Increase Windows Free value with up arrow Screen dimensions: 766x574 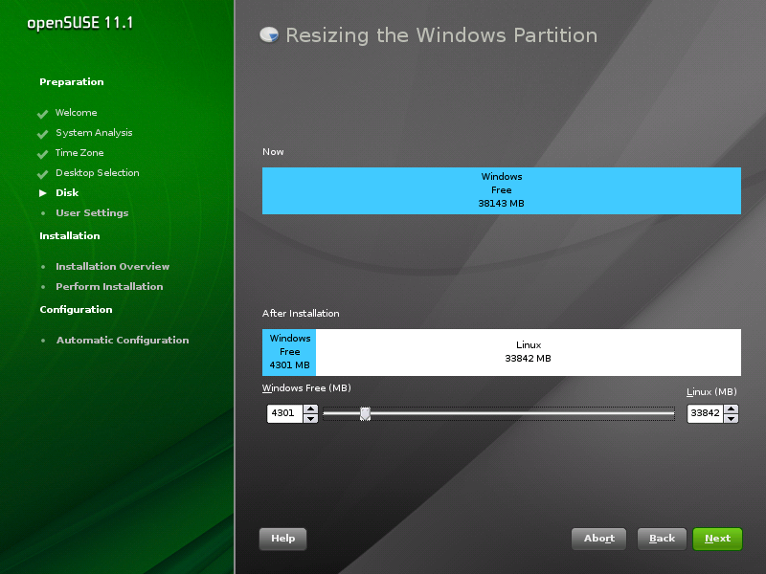(310, 409)
